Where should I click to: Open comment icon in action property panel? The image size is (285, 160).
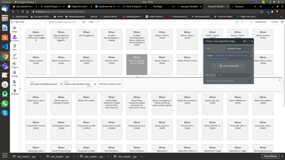248,41
